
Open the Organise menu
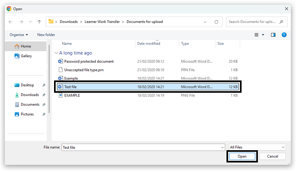[19, 35]
